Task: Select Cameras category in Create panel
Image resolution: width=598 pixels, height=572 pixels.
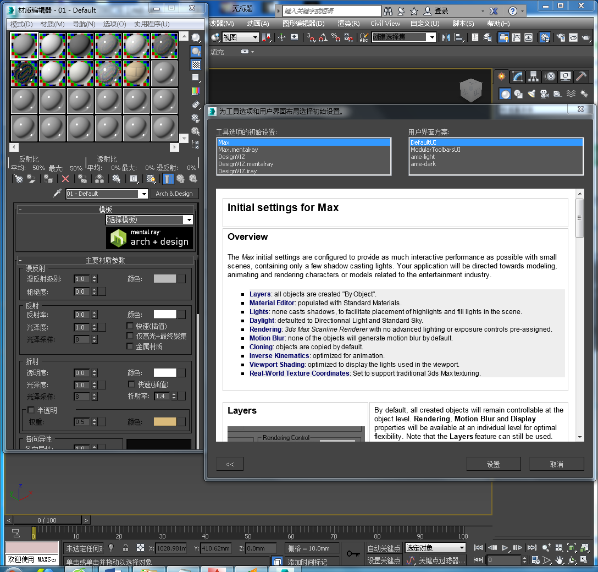Action: click(x=545, y=94)
